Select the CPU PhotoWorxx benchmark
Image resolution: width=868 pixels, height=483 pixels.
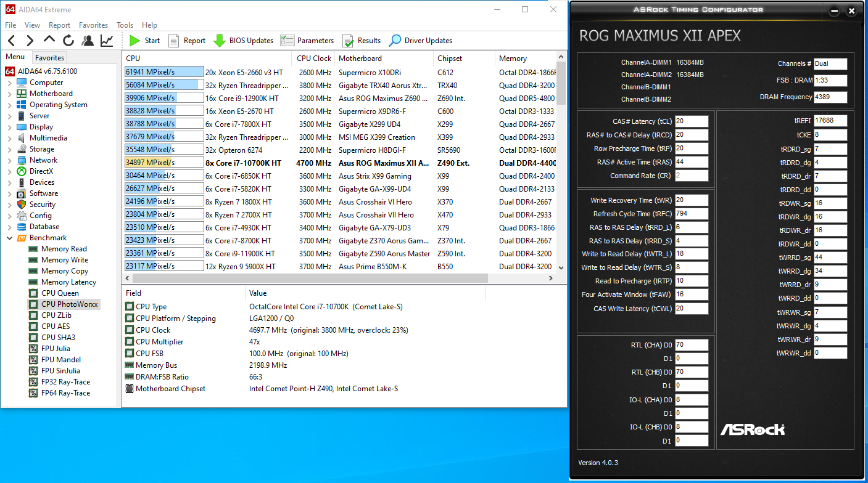(69, 304)
